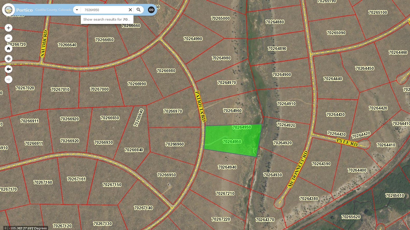
Task: Run the search with the magnifier icon
Action: tap(139, 10)
